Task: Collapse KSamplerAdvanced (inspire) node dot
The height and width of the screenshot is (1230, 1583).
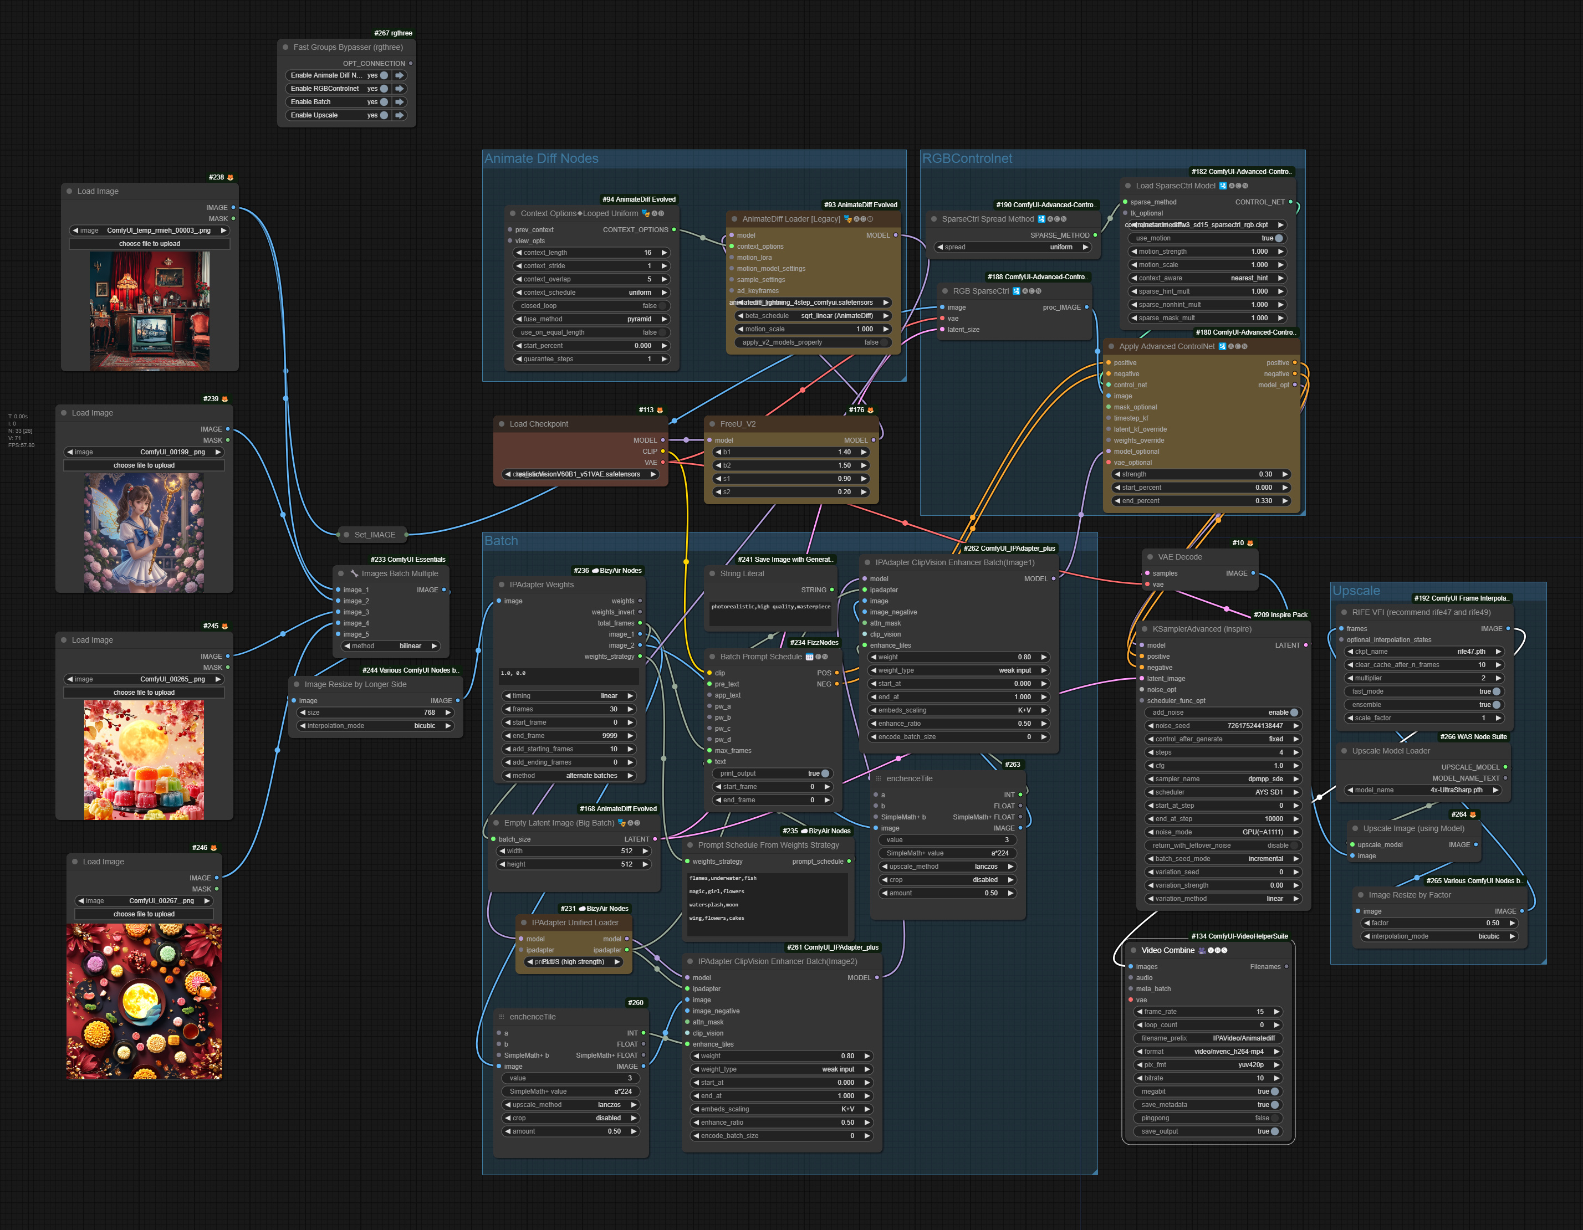Action: tap(1145, 629)
